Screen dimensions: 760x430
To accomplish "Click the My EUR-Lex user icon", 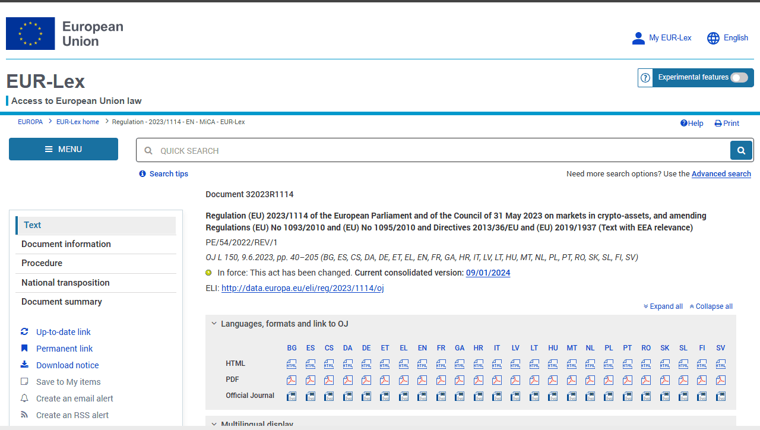I will click(x=638, y=38).
